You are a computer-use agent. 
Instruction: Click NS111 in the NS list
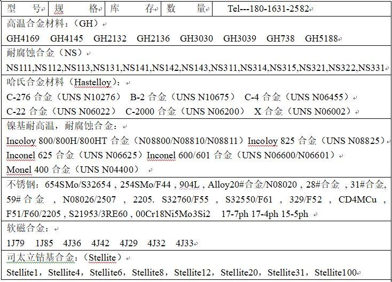point(19,68)
